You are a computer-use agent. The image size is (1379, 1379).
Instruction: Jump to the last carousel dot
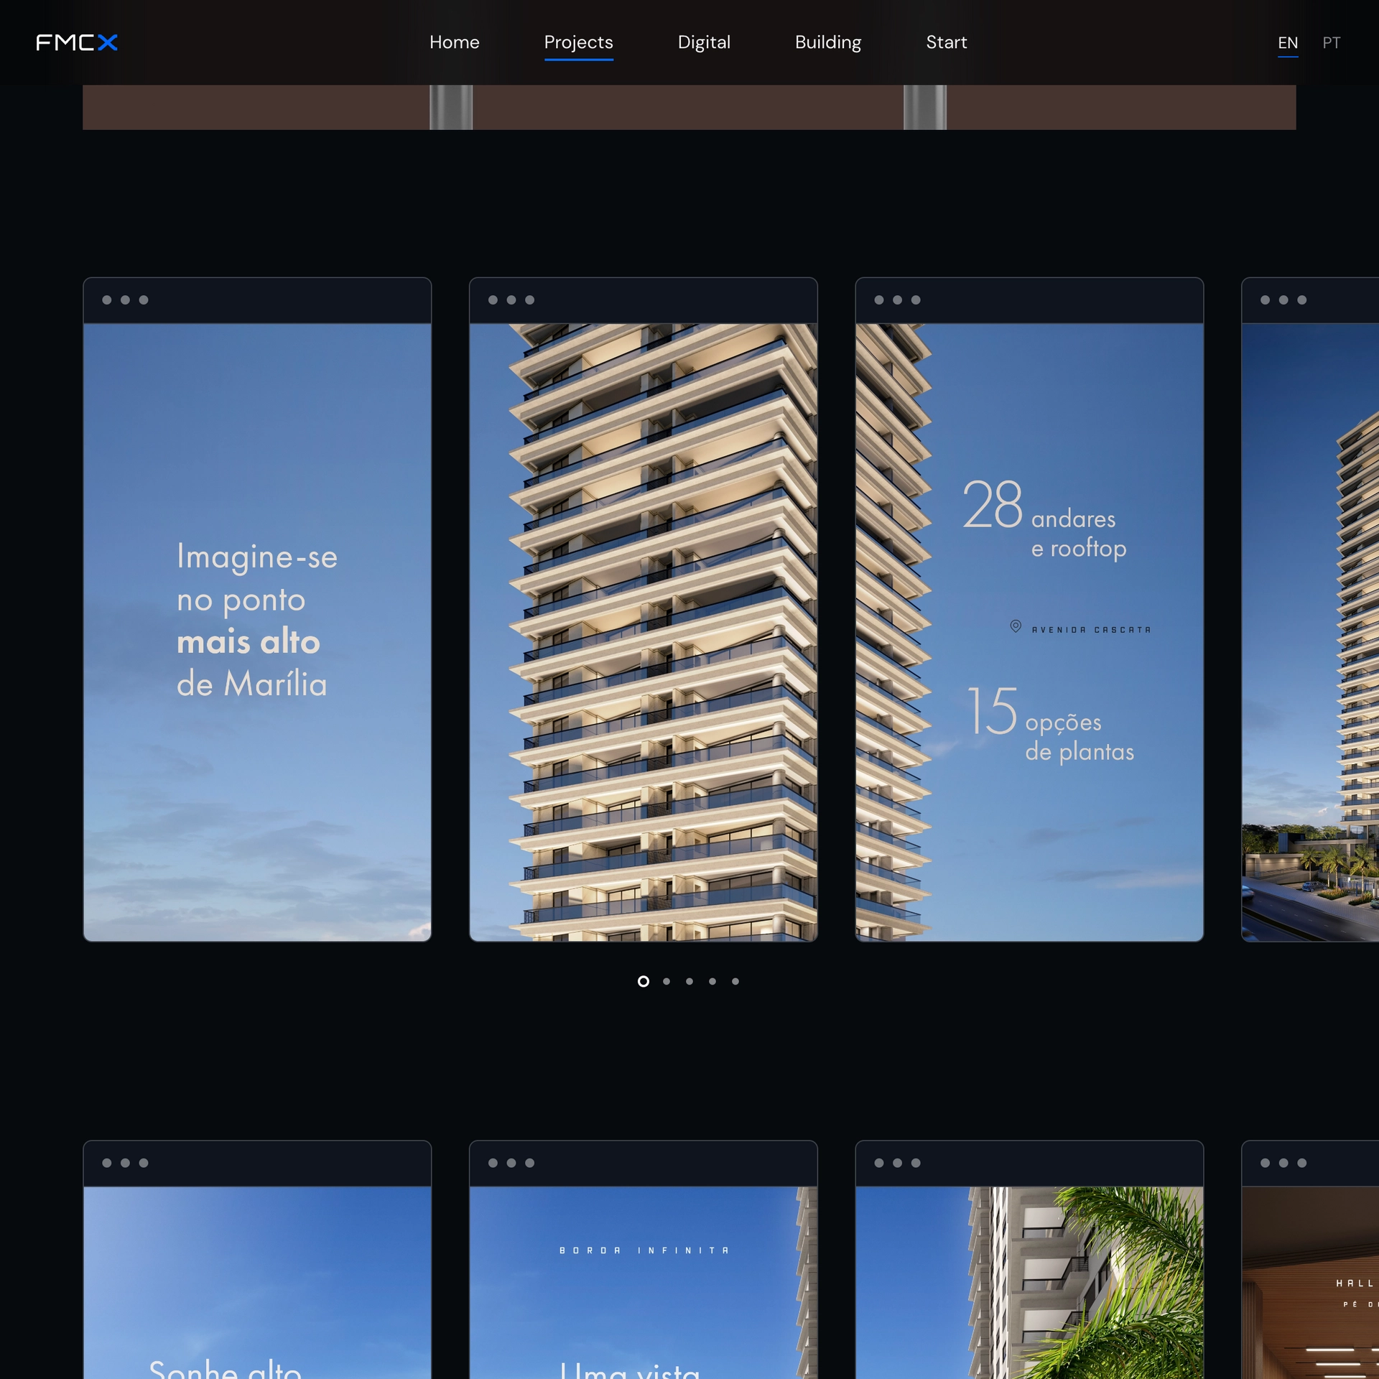(735, 981)
